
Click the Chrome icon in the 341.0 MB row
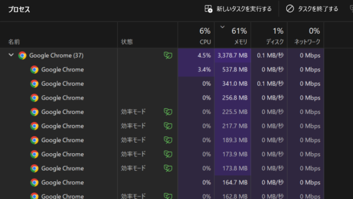pyautogui.click(x=34, y=83)
